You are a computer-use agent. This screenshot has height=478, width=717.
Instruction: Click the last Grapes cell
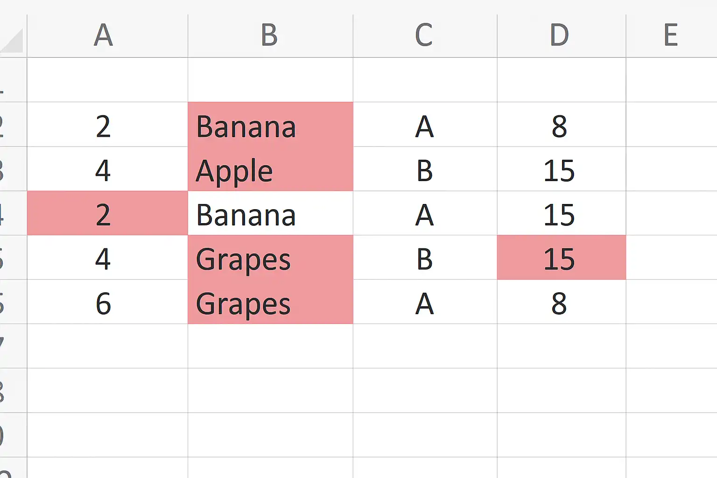pos(270,302)
